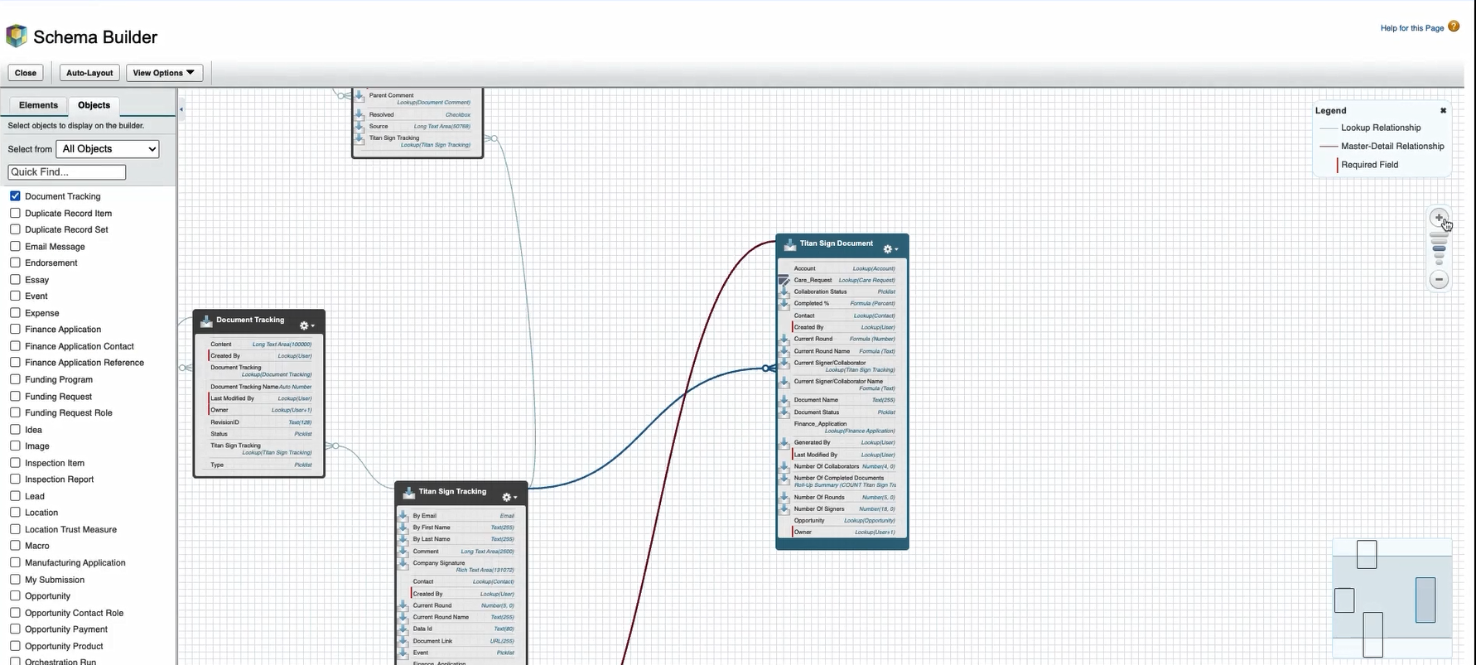Click the Close button
Image resolution: width=1476 pixels, height=665 pixels.
coord(26,73)
